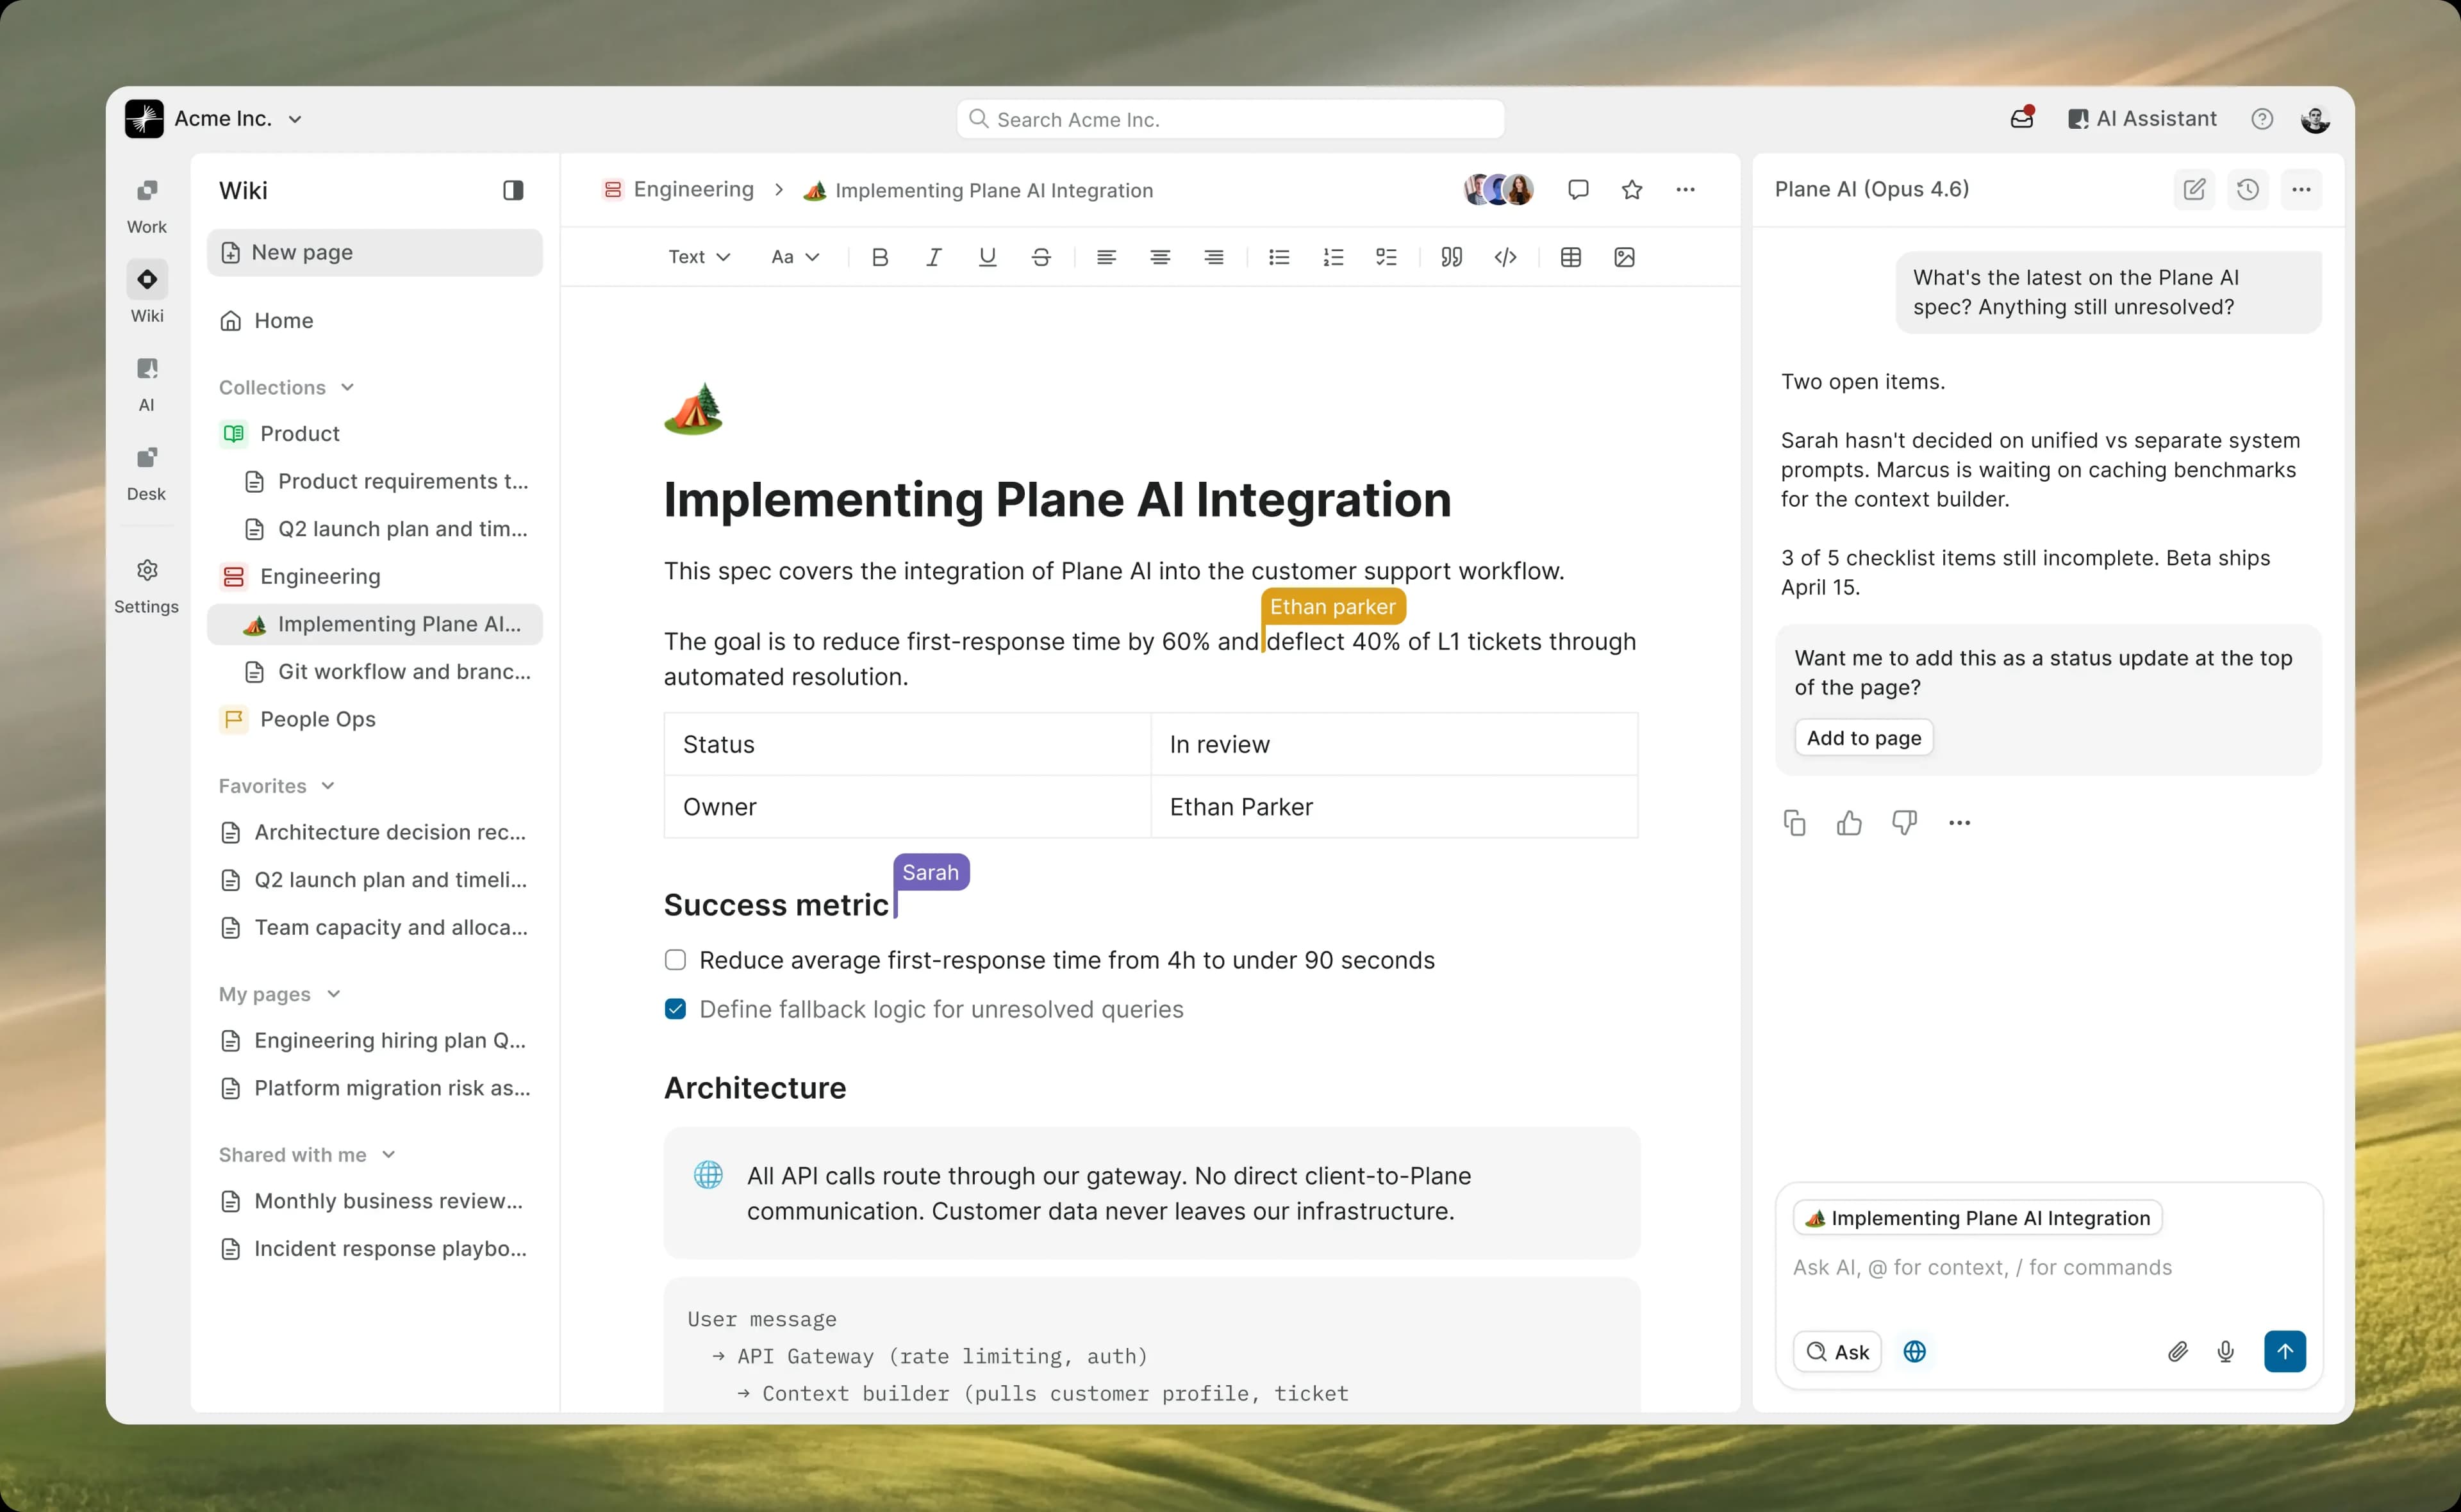The image size is (2461, 1512).
Task: Star this page as favorite
Action: (x=1632, y=189)
